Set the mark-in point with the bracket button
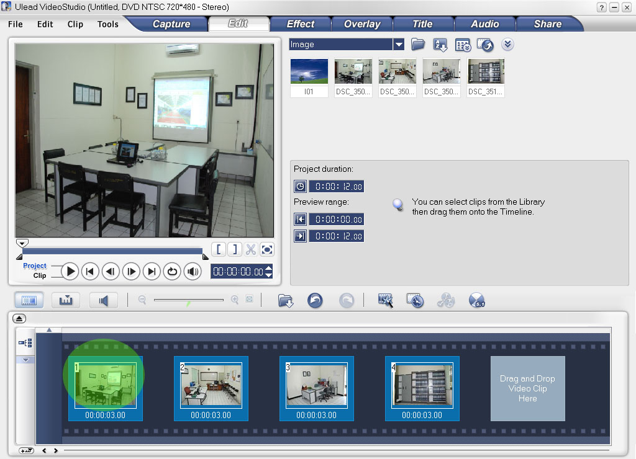 click(x=219, y=249)
